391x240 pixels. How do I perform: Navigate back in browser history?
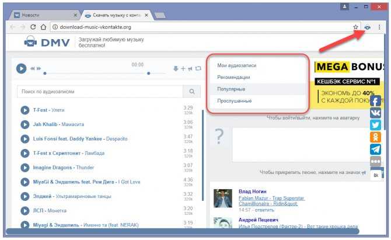13,27
